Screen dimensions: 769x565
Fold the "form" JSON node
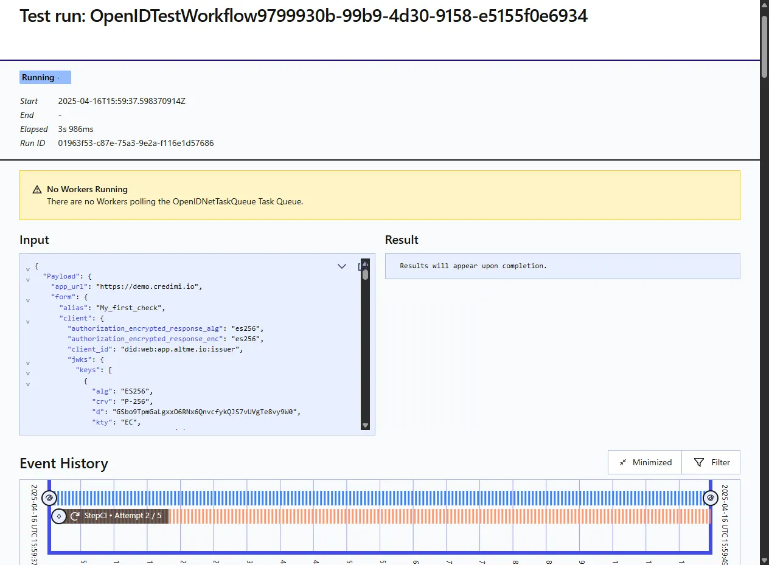(x=27, y=300)
